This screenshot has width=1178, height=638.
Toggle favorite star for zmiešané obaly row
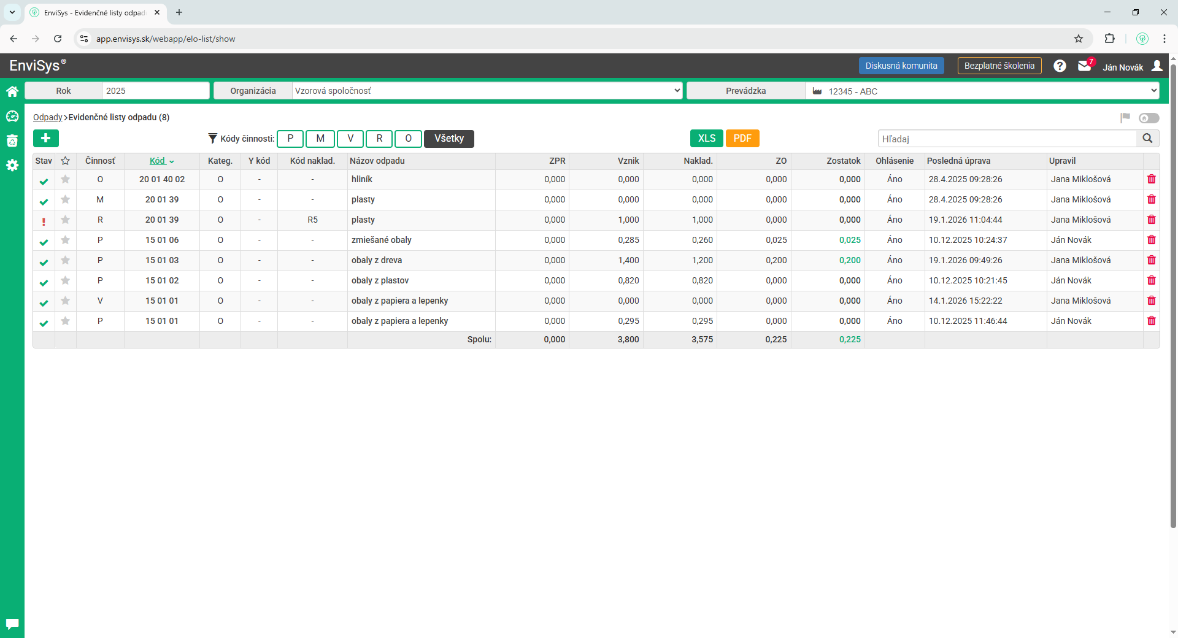(x=66, y=240)
